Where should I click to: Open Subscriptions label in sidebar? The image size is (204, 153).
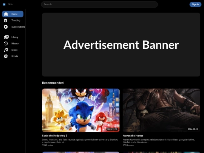point(18,27)
